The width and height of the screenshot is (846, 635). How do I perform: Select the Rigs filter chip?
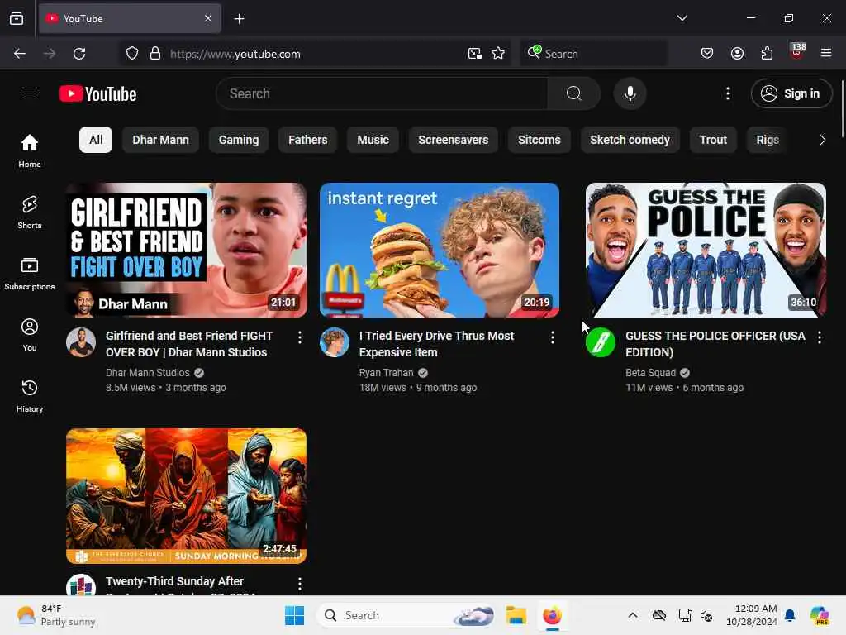pyautogui.click(x=768, y=140)
